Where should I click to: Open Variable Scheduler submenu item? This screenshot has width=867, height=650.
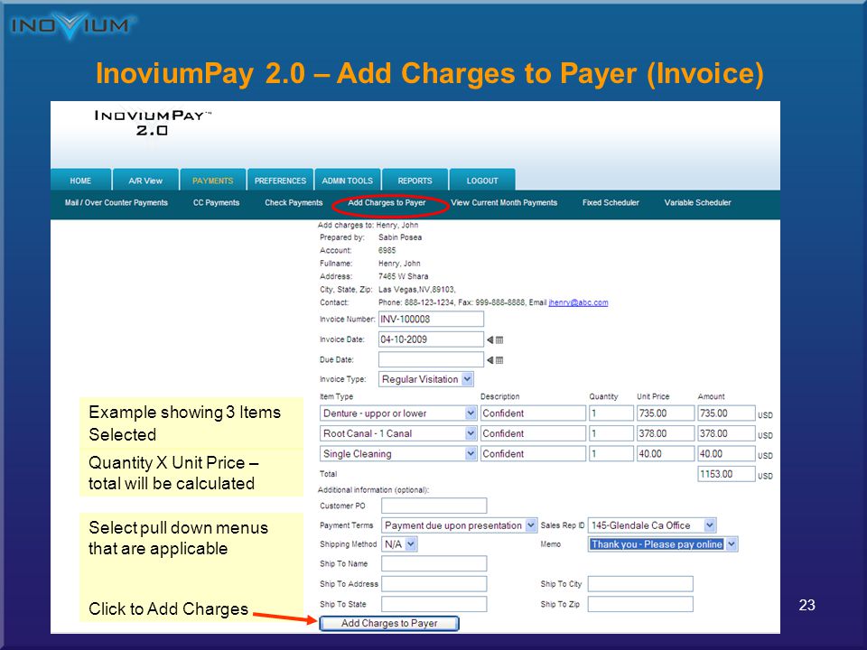coord(697,203)
